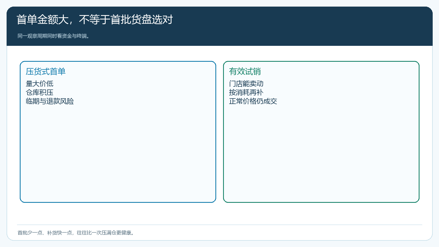The image size is (439, 247).
Task: Select the subtitle 同一观察周期同时看资金与终端
Action: tap(54, 36)
